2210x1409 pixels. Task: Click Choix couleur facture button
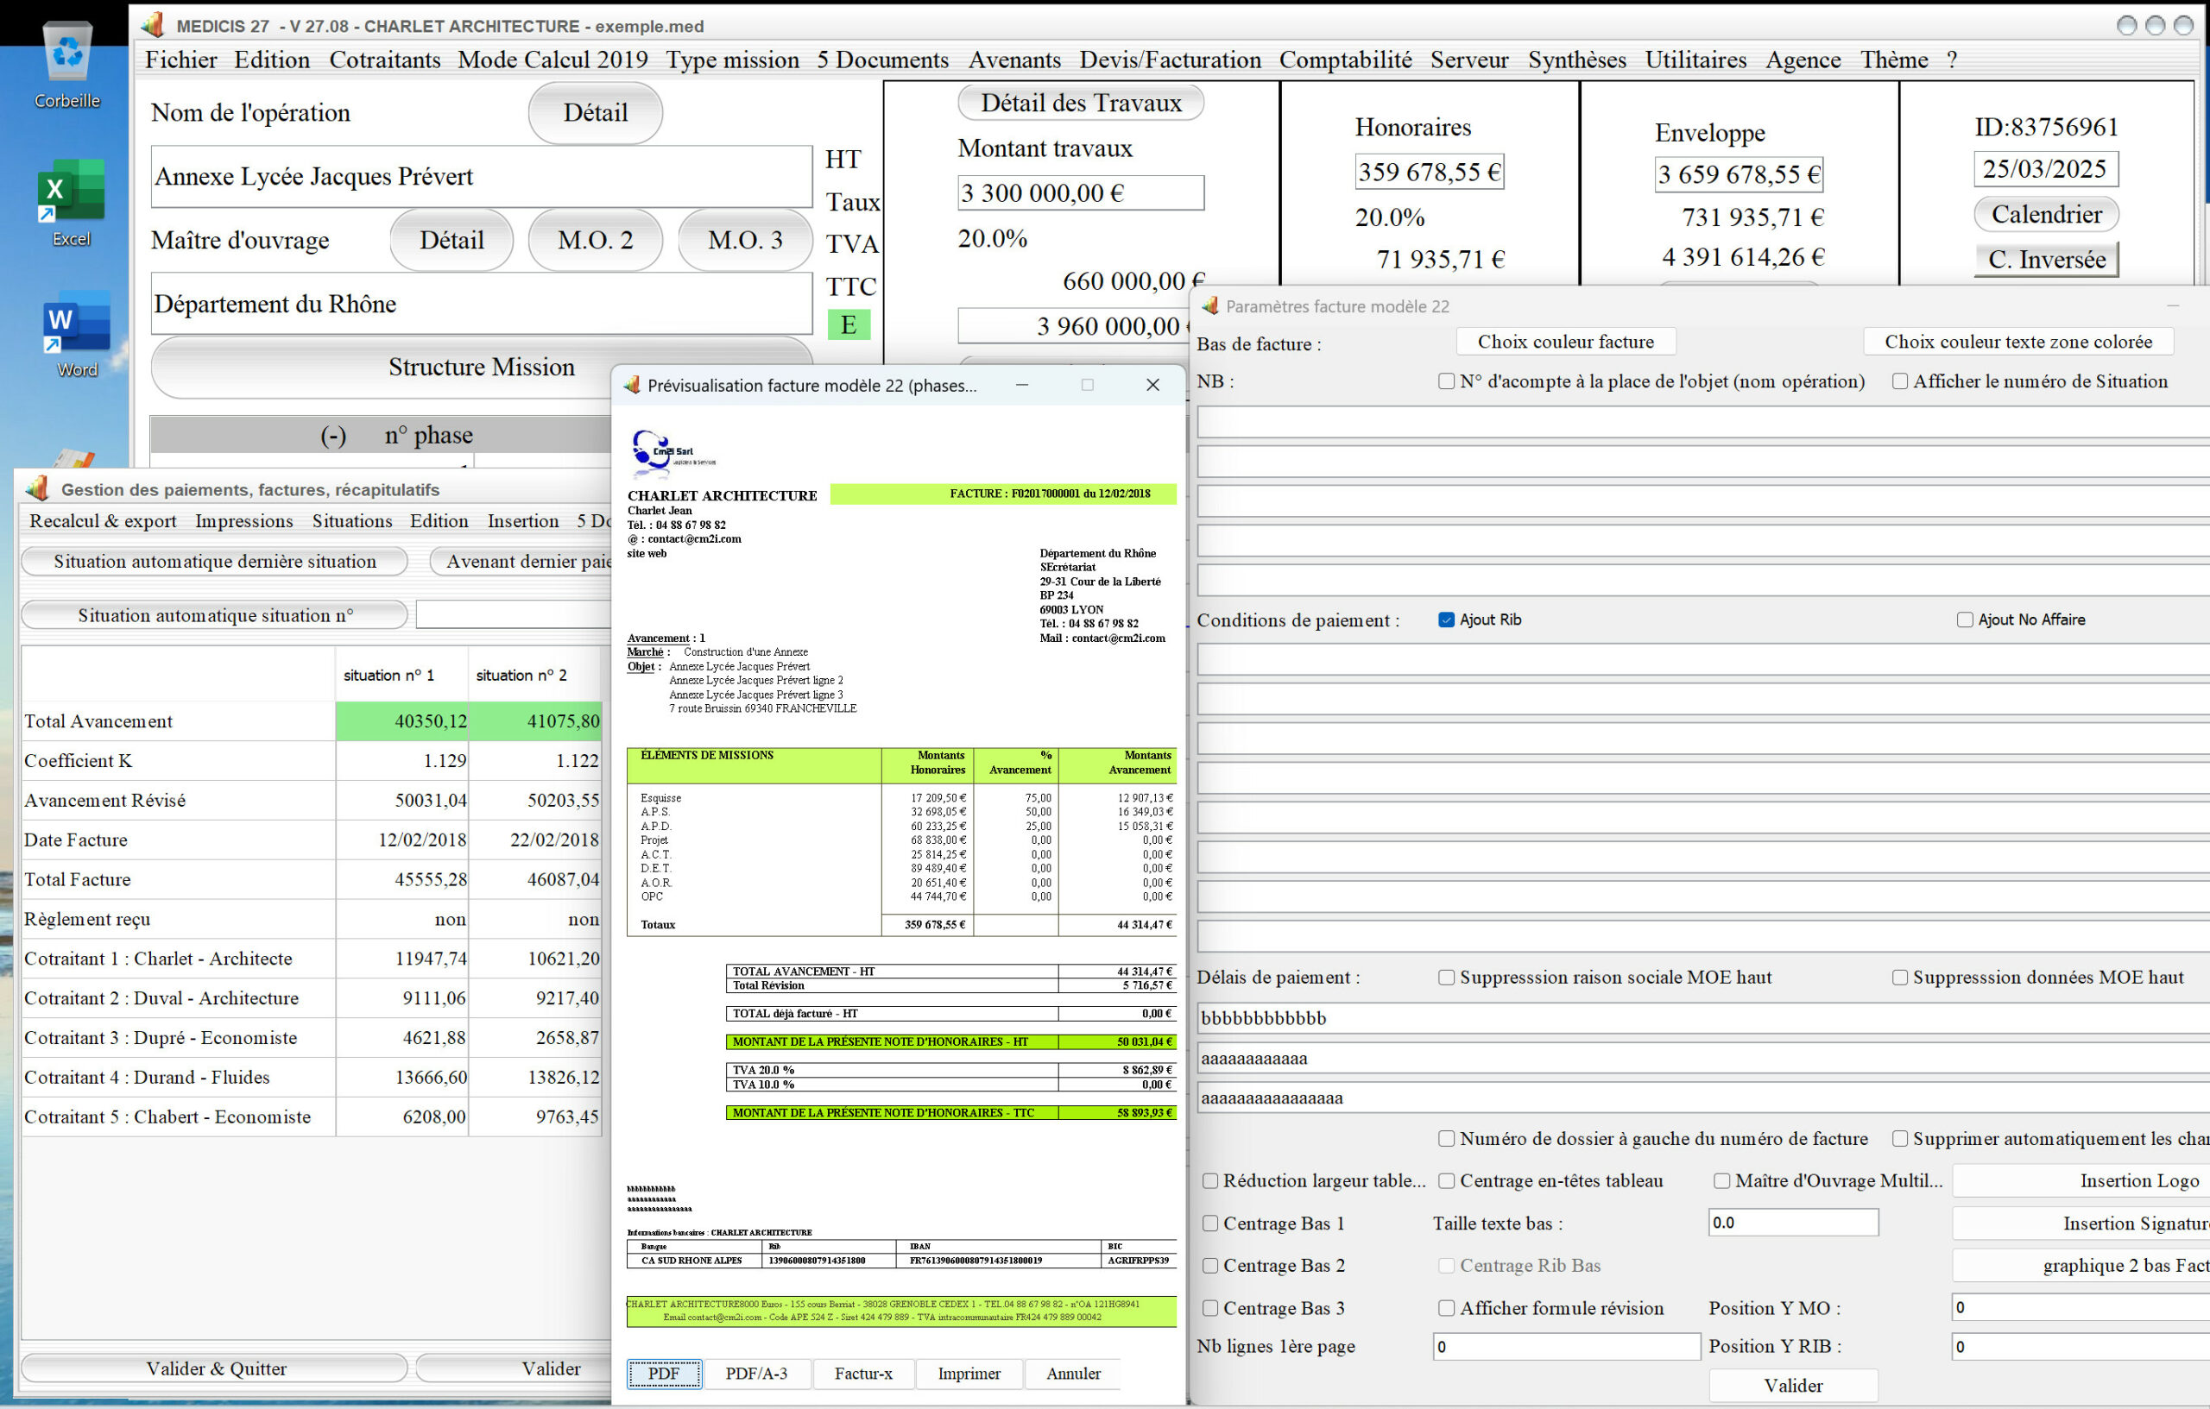click(x=1566, y=341)
